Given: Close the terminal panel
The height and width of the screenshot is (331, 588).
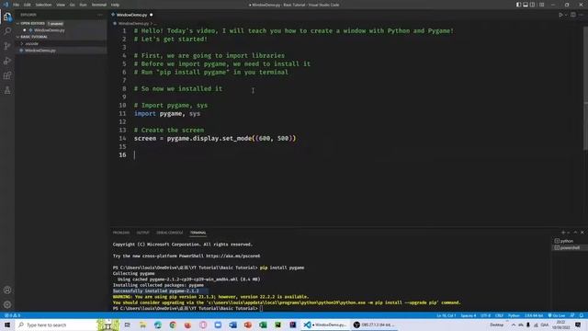Looking at the screenshot, I should click(582, 233).
